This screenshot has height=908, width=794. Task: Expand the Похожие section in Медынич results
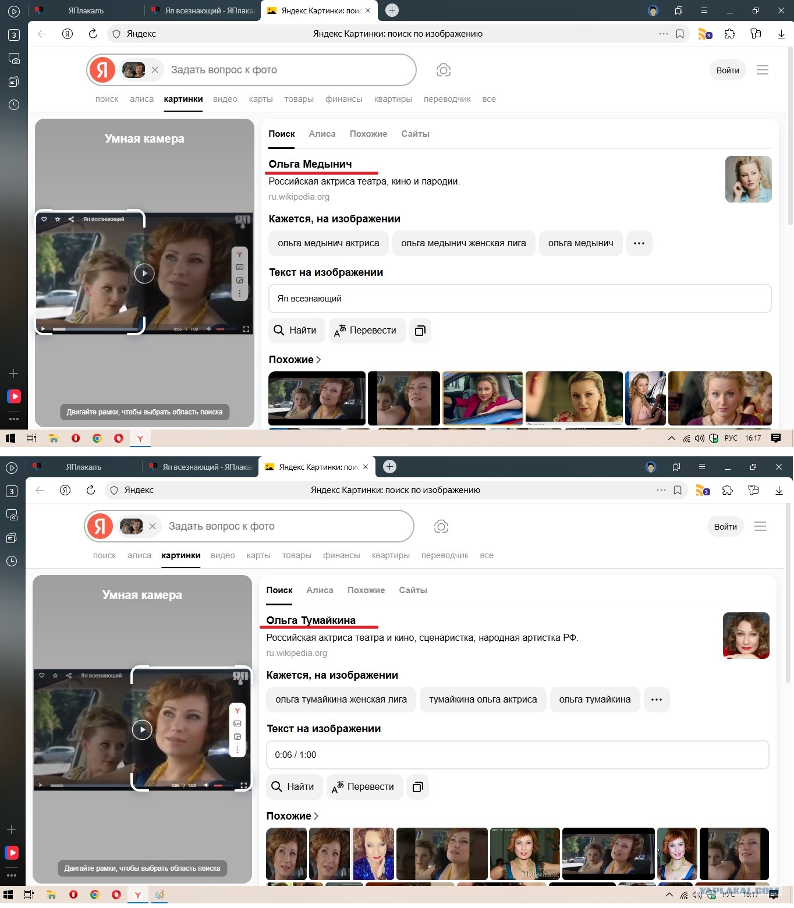click(x=295, y=360)
